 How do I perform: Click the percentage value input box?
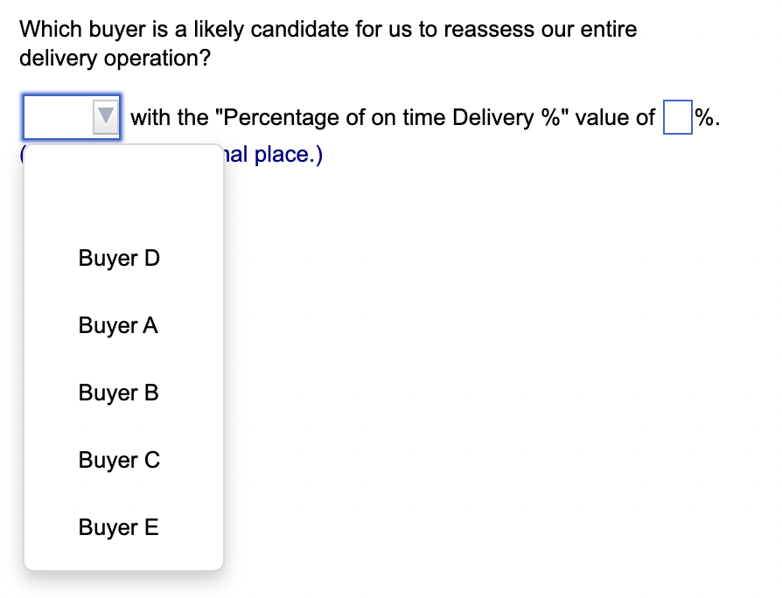674,115
